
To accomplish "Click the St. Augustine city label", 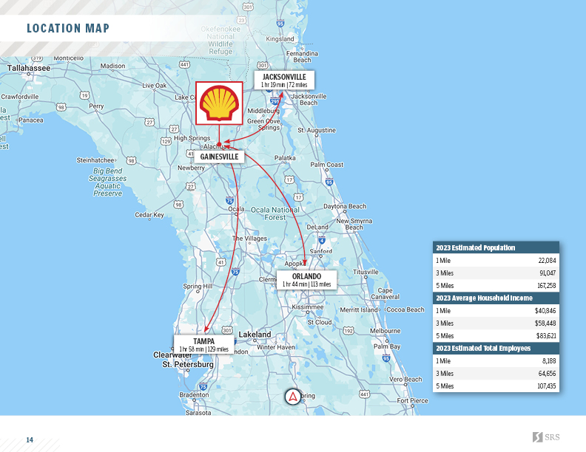I will (317, 130).
